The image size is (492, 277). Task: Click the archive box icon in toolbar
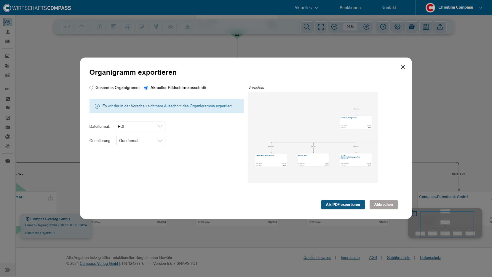click(412, 27)
